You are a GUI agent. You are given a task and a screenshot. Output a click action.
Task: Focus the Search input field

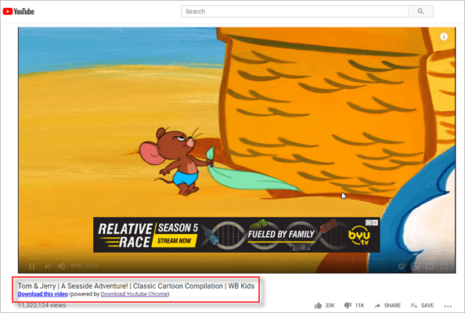pyautogui.click(x=295, y=12)
